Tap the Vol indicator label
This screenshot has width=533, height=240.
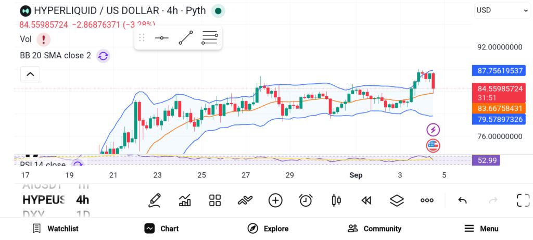[26, 40]
